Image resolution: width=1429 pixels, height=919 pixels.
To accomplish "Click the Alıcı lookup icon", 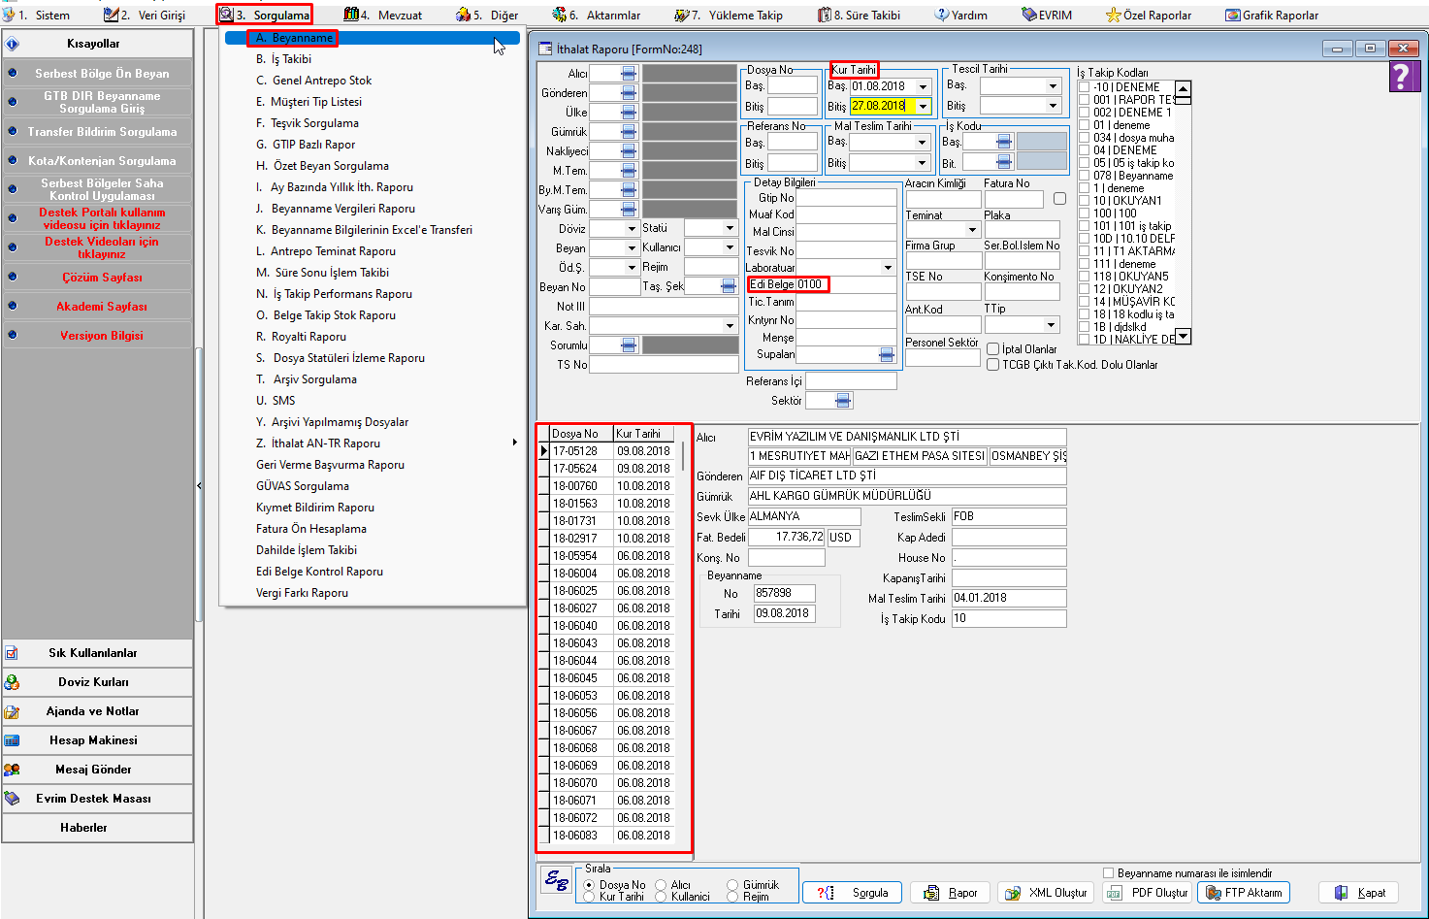I will tap(629, 74).
